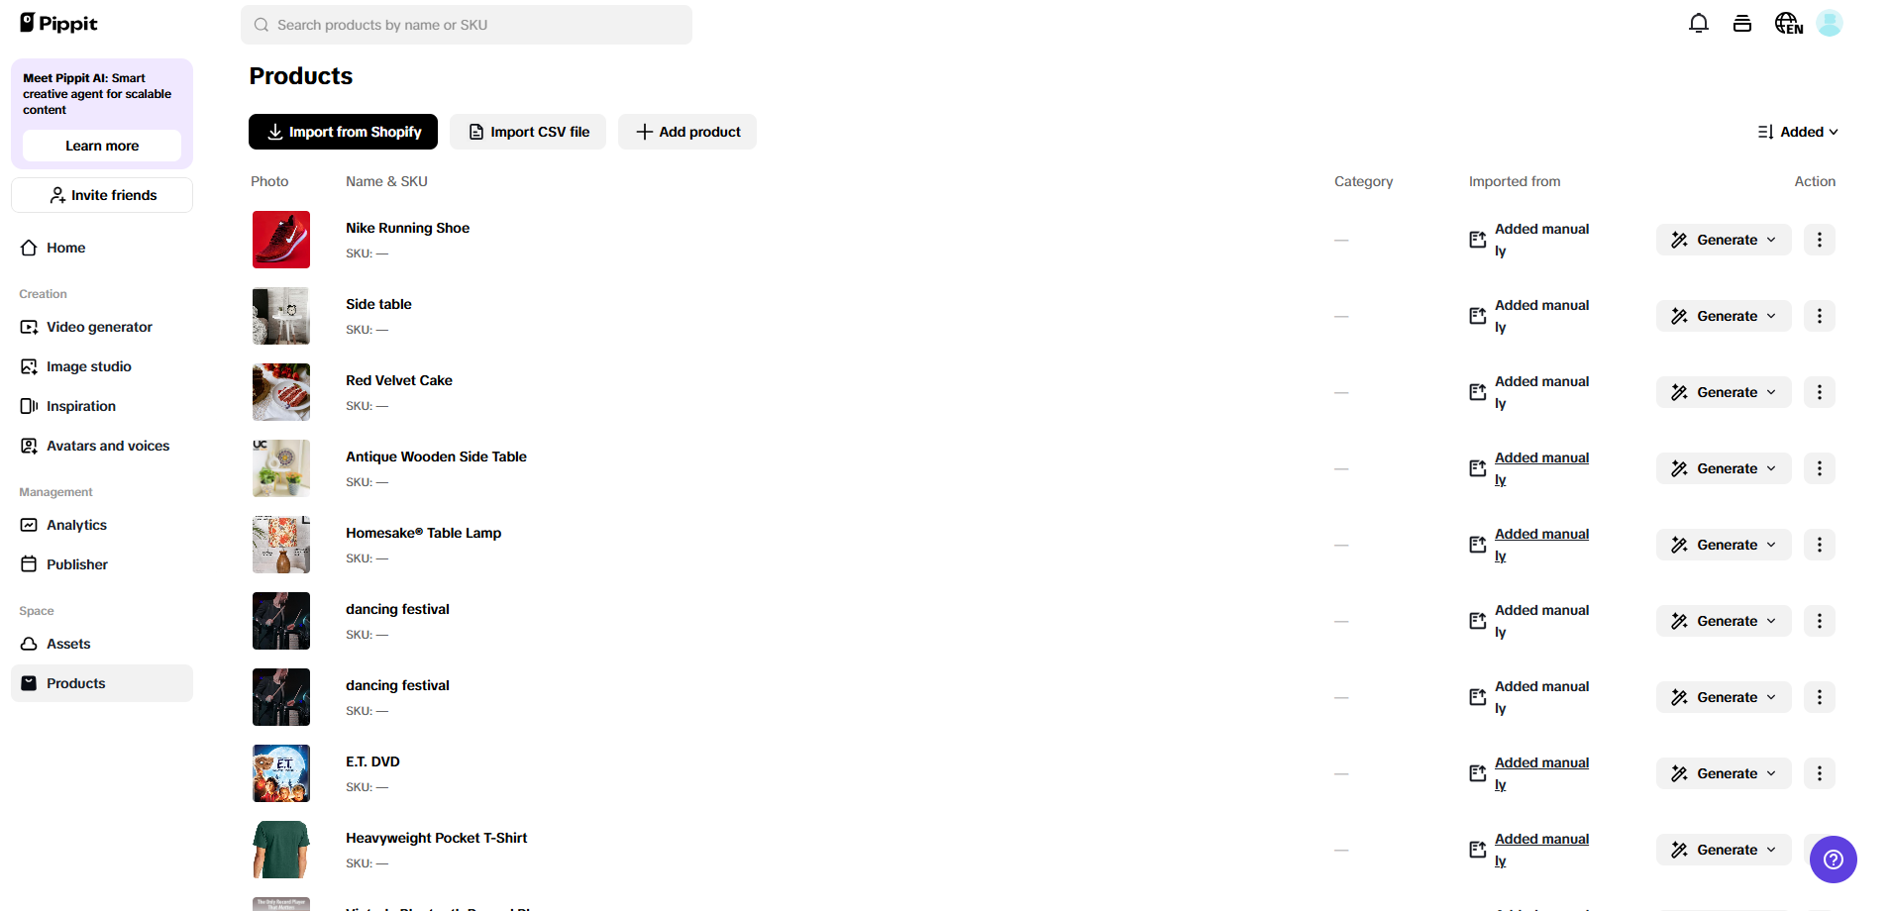Expand Generate dropdown for Red Velvet Cake
The image size is (1891, 911).
pyautogui.click(x=1724, y=392)
